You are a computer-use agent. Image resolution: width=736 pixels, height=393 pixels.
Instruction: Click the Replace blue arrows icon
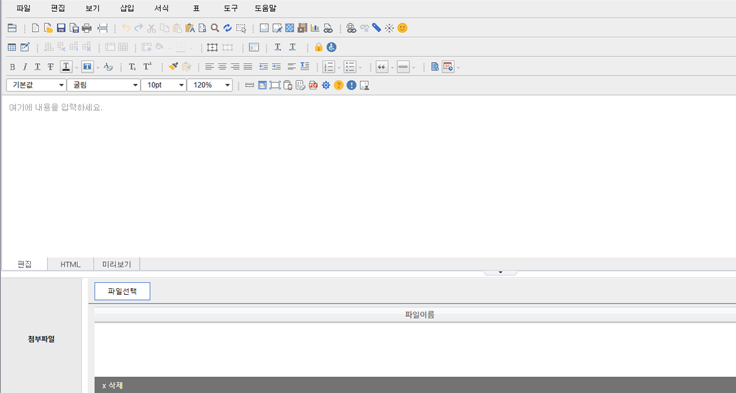coord(228,28)
